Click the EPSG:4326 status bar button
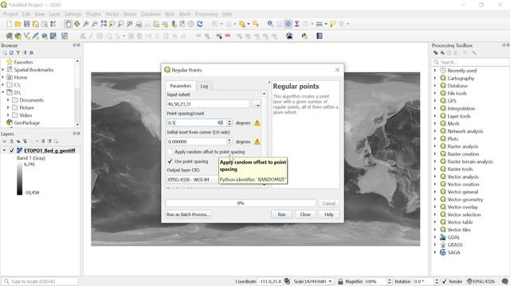This screenshot has width=510, height=286. [481, 281]
